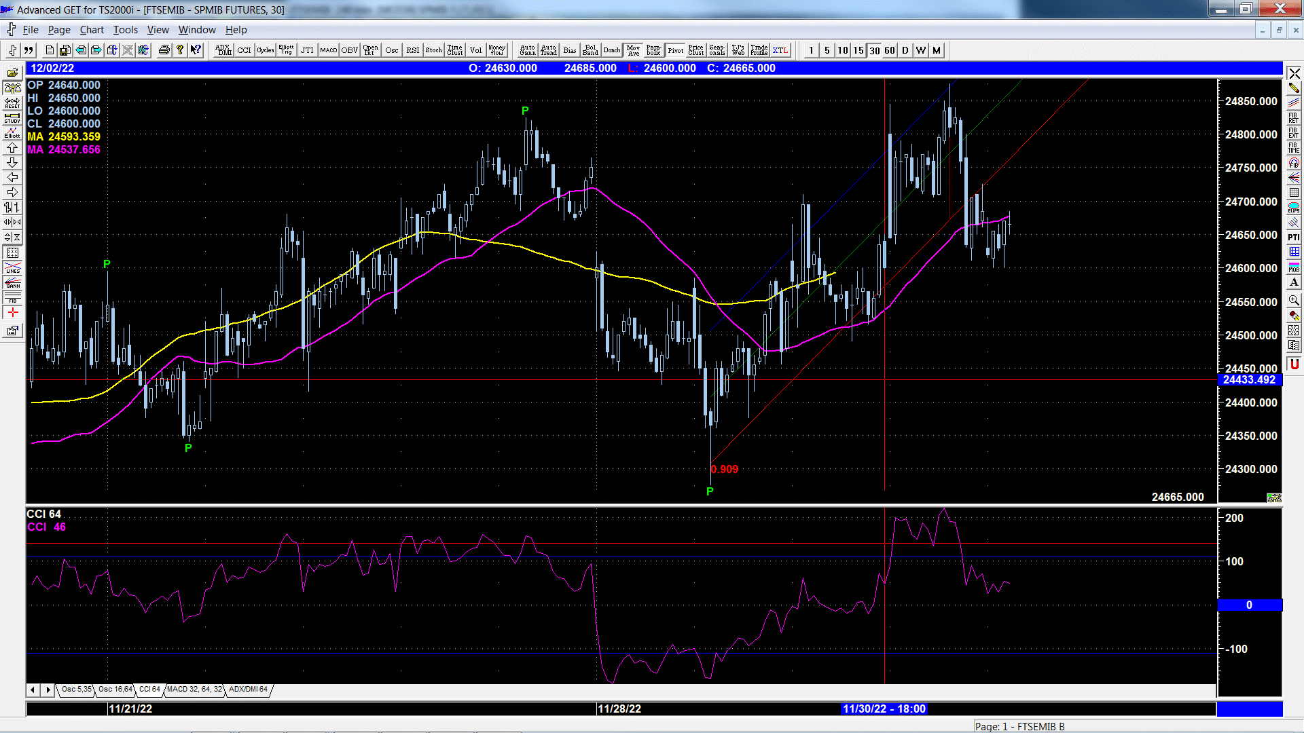Open the STUDY tool icon
The width and height of the screenshot is (1304, 733).
12,118
